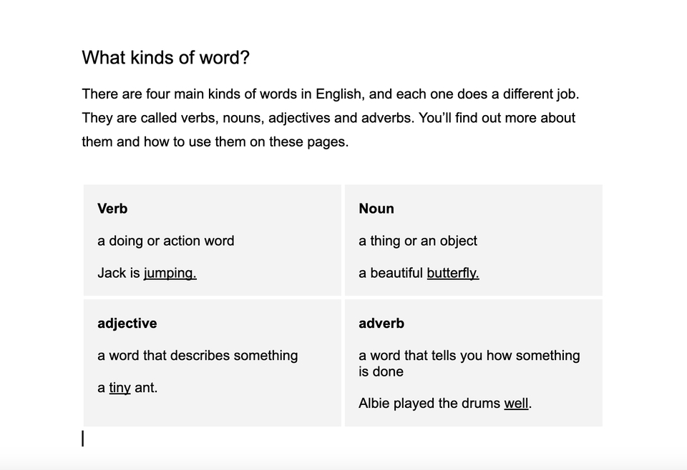Click the word 'beautiful' in the Noun cell

[396, 273]
